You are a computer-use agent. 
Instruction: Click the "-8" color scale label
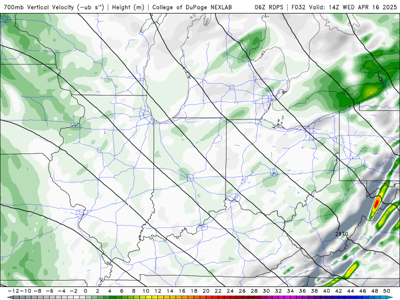(x=38, y=291)
